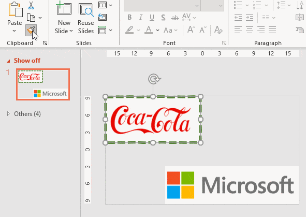Open the font color dropdown arrow
The width and height of the screenshot is (306, 217).
click(157, 30)
